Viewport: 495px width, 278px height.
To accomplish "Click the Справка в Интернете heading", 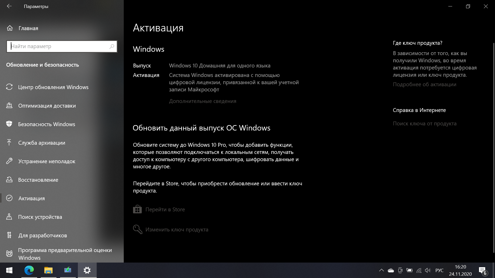I will 419,110.
